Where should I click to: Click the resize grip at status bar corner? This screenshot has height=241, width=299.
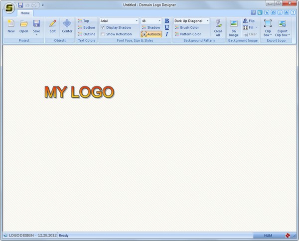pyautogui.click(x=295, y=236)
